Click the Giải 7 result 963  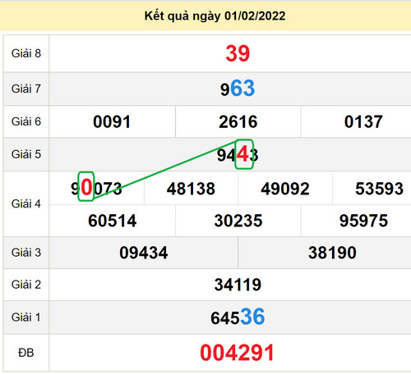[238, 89]
